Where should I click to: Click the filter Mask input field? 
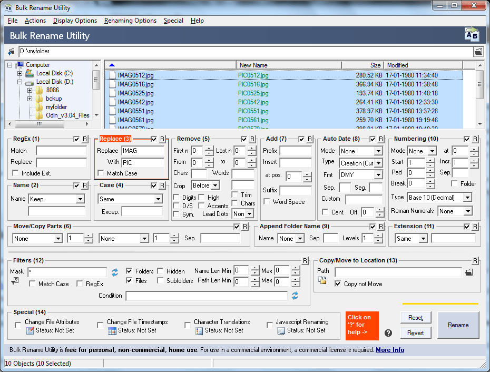pos(67,272)
